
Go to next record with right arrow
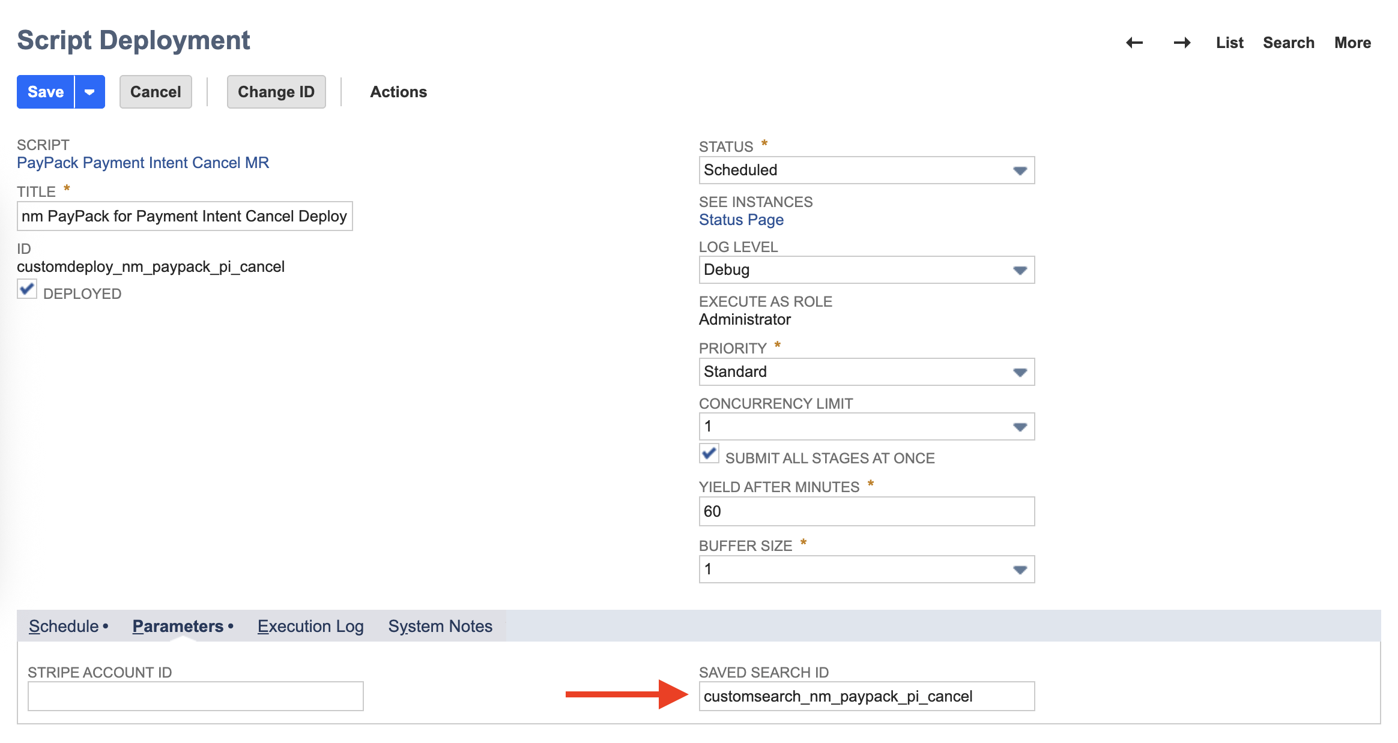pos(1182,43)
